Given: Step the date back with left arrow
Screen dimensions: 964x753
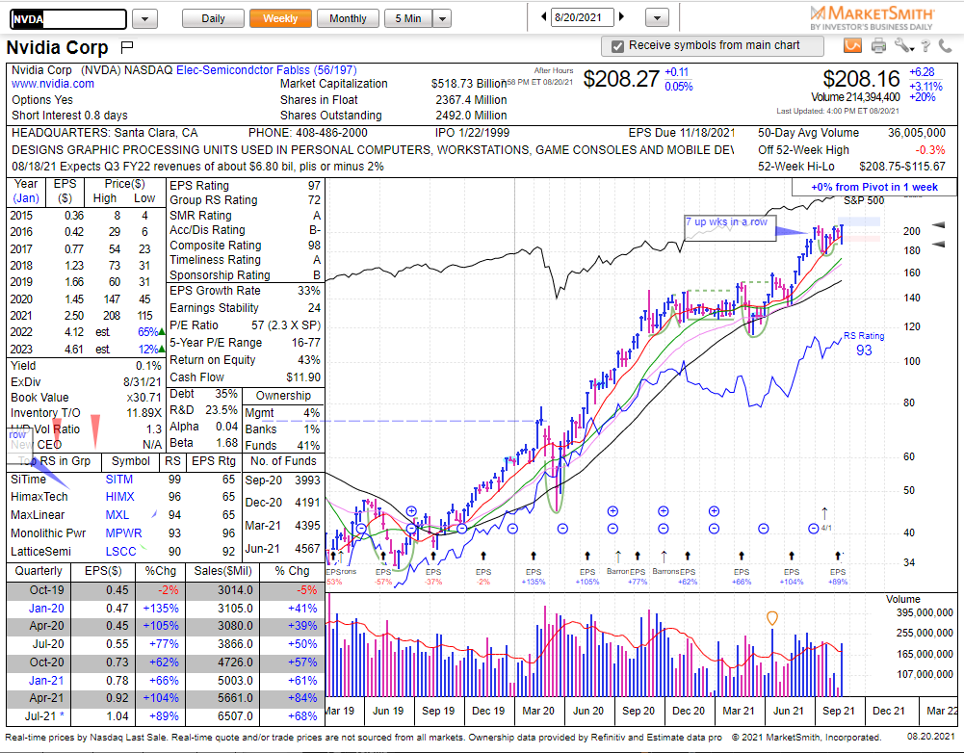Looking at the screenshot, I should coord(543,16).
